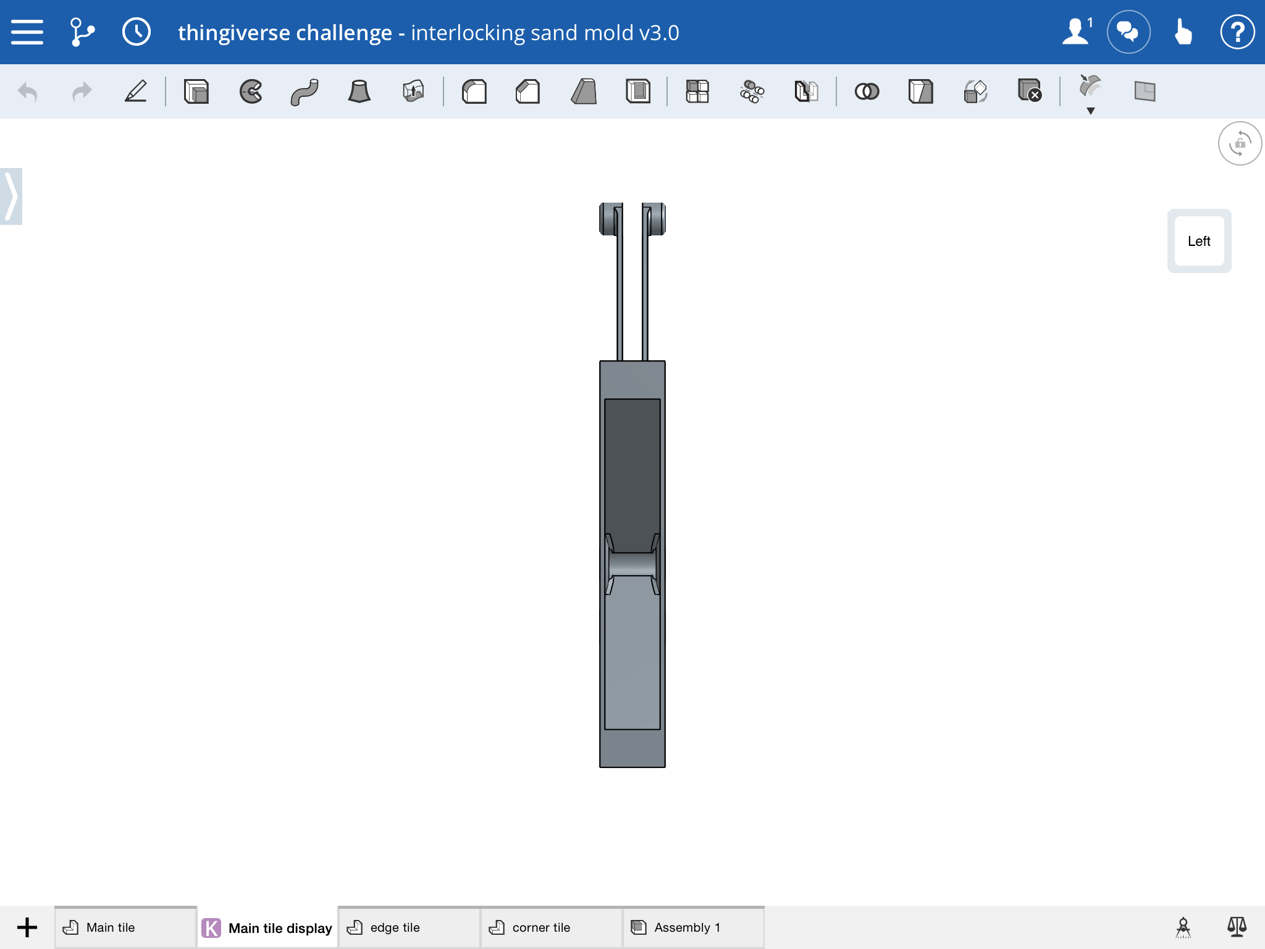Select the Mirror tool
Screen dimensions: 1265x949
pyautogui.click(x=806, y=91)
